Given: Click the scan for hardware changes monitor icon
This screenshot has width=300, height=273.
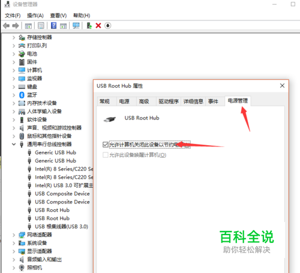Looking at the screenshot, I should tap(76, 26).
